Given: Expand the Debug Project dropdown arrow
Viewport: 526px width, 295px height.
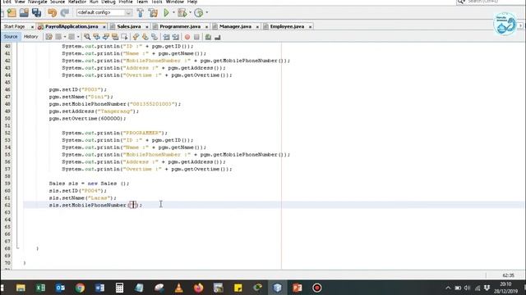Looking at the screenshot, I should pos(190,13).
